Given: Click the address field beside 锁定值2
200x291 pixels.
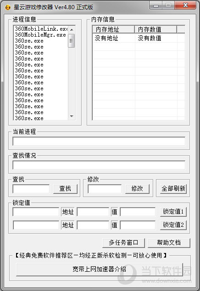Looking at the screenshot, I should pos(93,225).
